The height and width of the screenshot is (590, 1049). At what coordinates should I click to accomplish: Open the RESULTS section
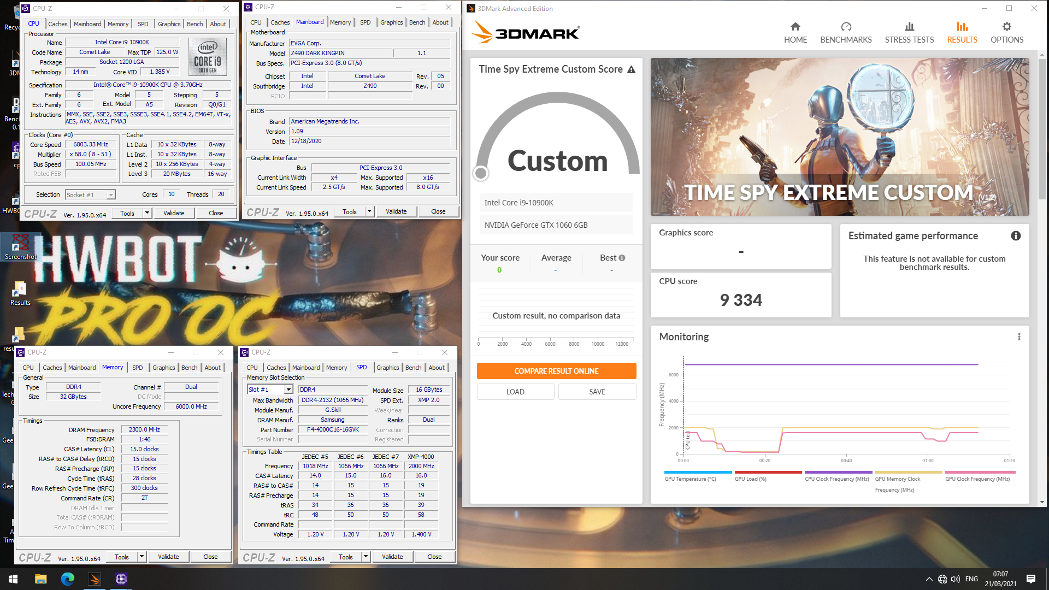(x=962, y=33)
